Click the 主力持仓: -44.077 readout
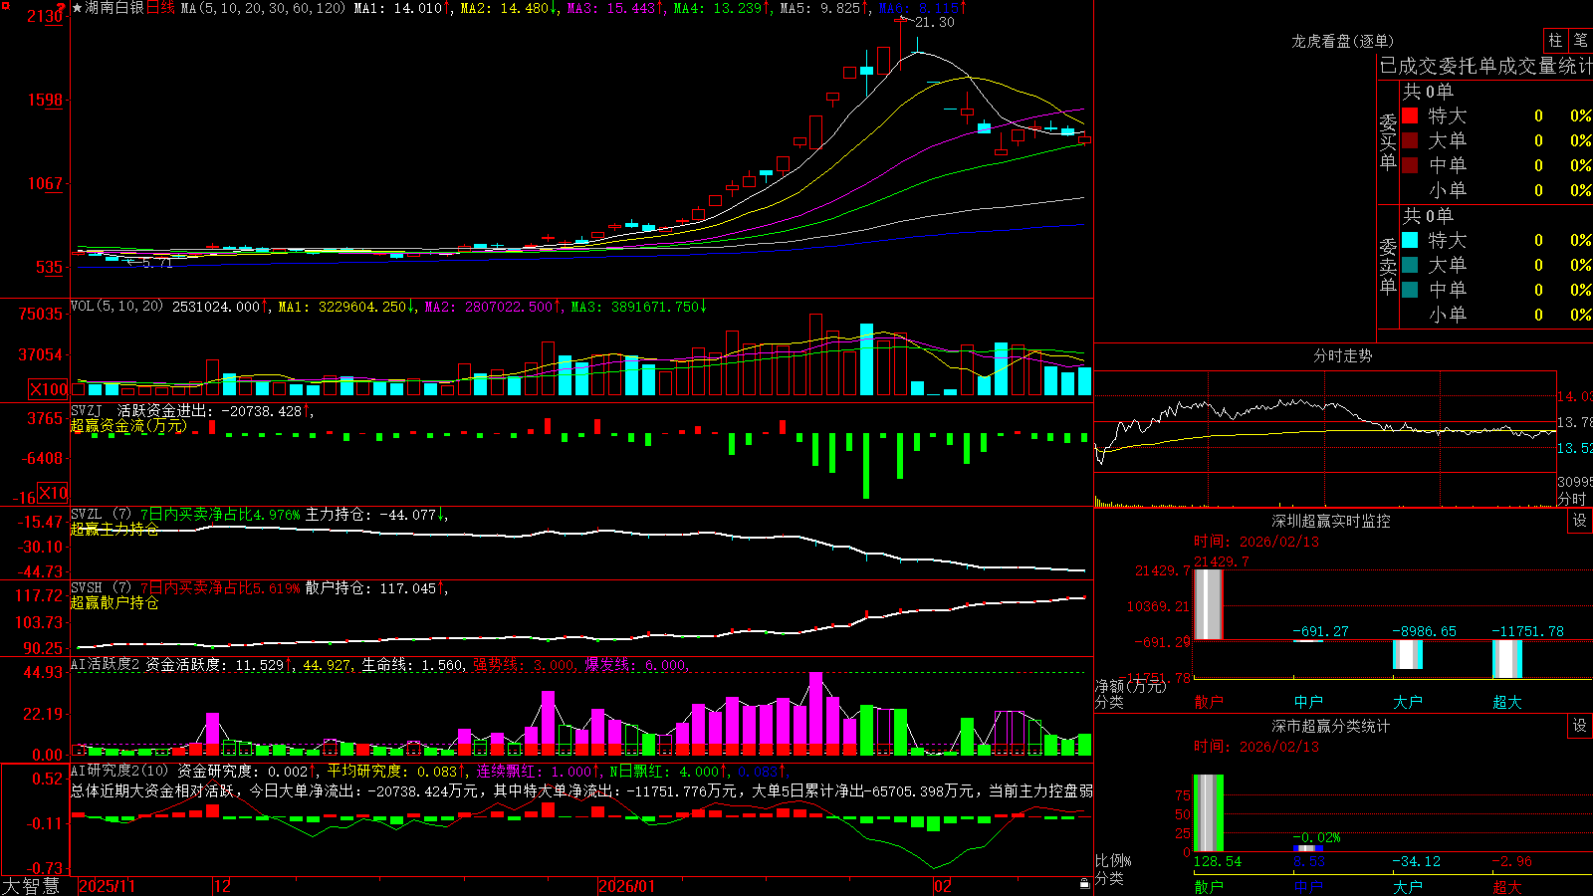1593x896 pixels. [x=376, y=515]
